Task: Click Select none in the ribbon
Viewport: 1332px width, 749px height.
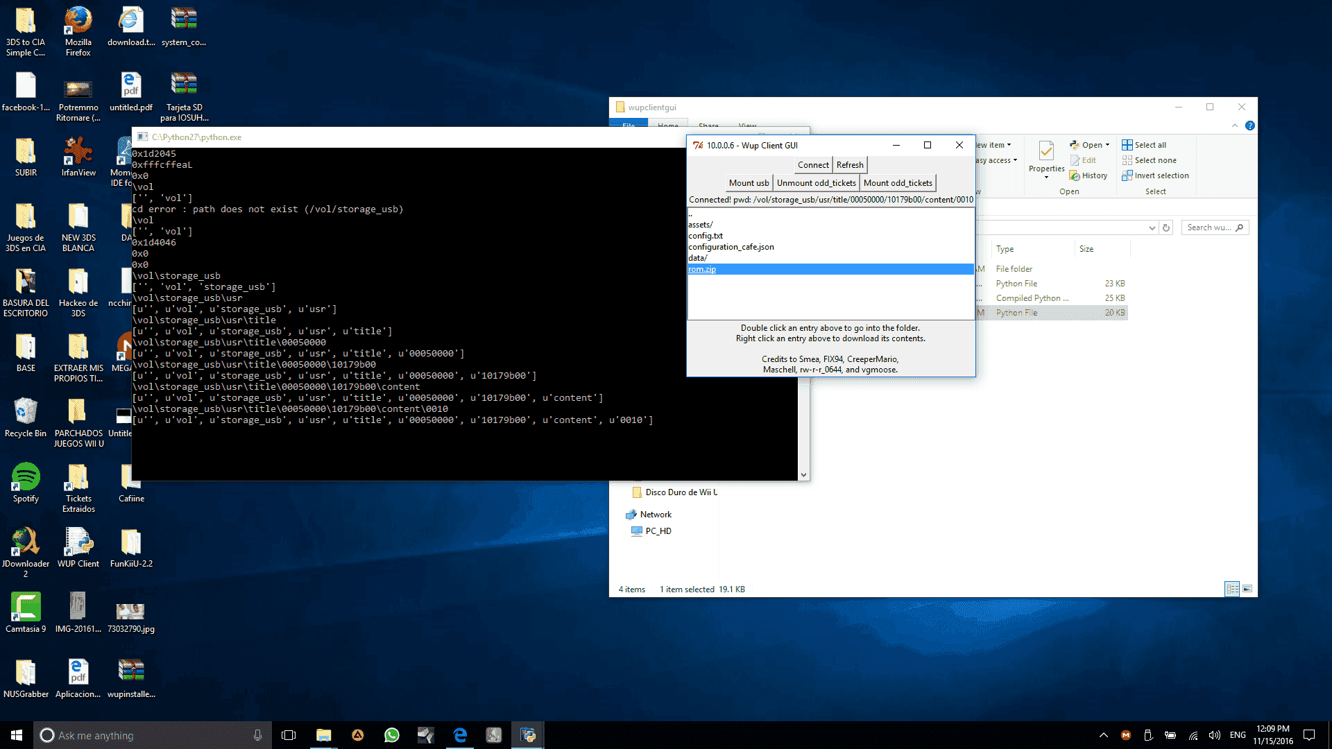Action: pos(1149,160)
